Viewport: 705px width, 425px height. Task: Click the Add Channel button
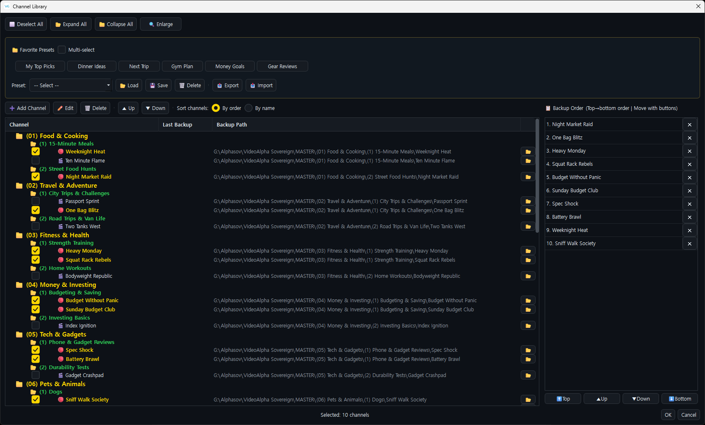click(x=27, y=108)
